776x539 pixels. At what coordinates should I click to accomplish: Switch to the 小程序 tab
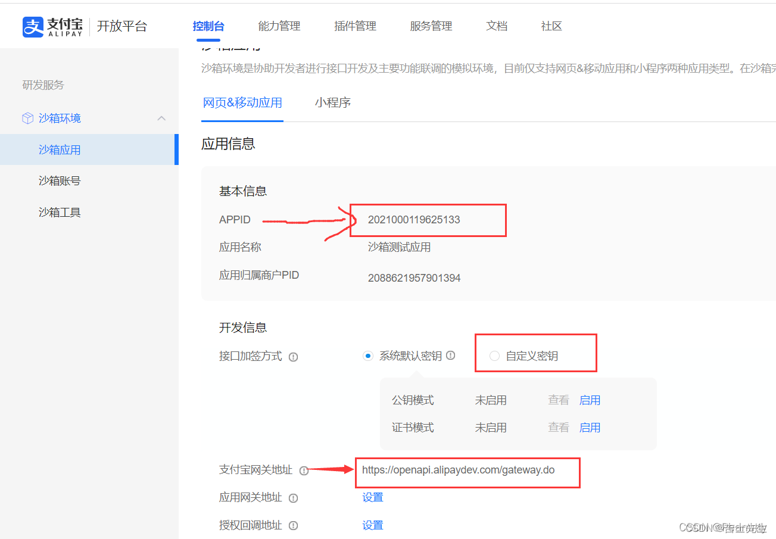[x=333, y=102]
